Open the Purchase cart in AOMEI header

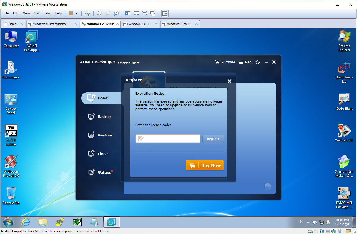coord(225,62)
